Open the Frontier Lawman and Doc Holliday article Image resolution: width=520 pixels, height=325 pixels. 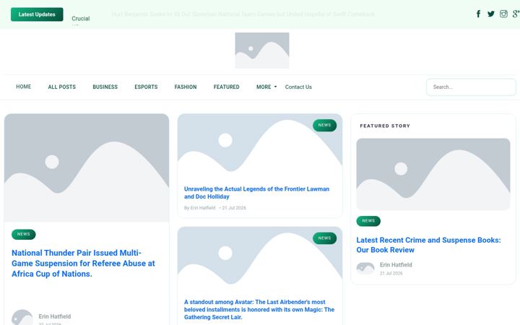point(256,193)
